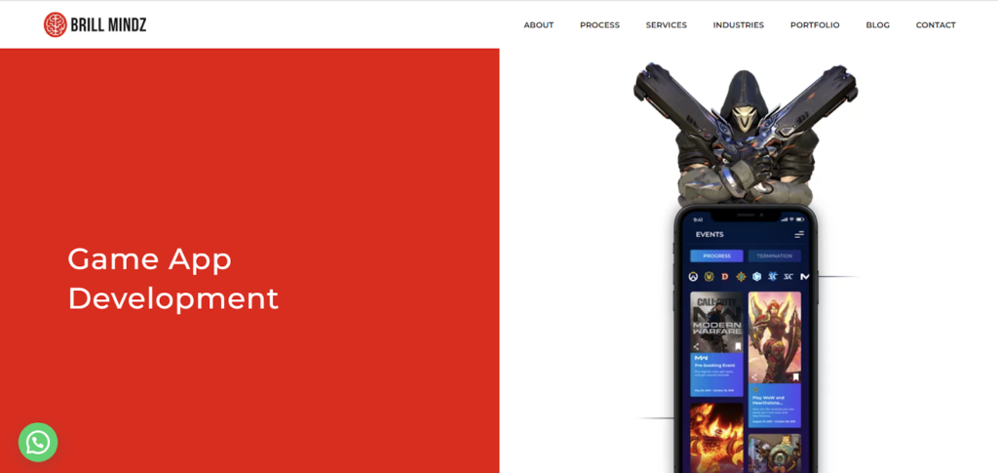Click the Brill Mindz brain logo
The width and height of the screenshot is (998, 473).
tap(55, 24)
